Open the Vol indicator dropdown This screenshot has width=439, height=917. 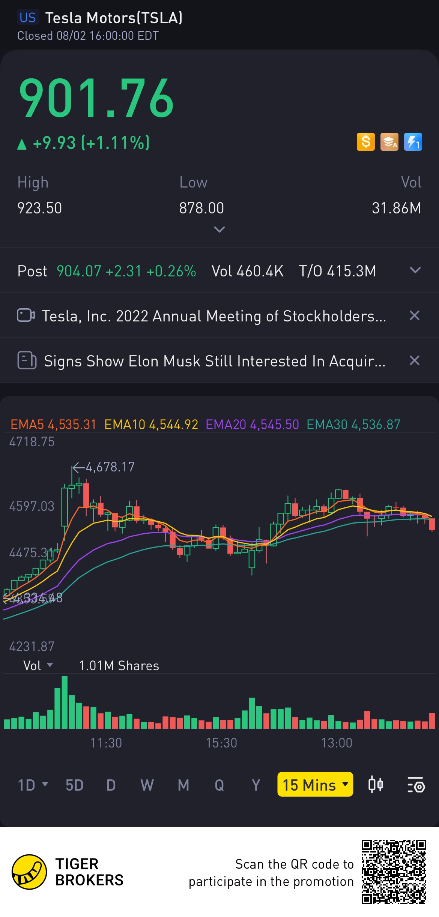(38, 666)
